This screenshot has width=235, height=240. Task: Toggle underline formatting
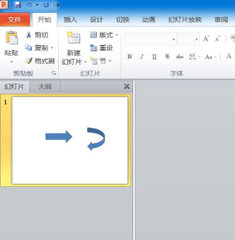(154, 57)
